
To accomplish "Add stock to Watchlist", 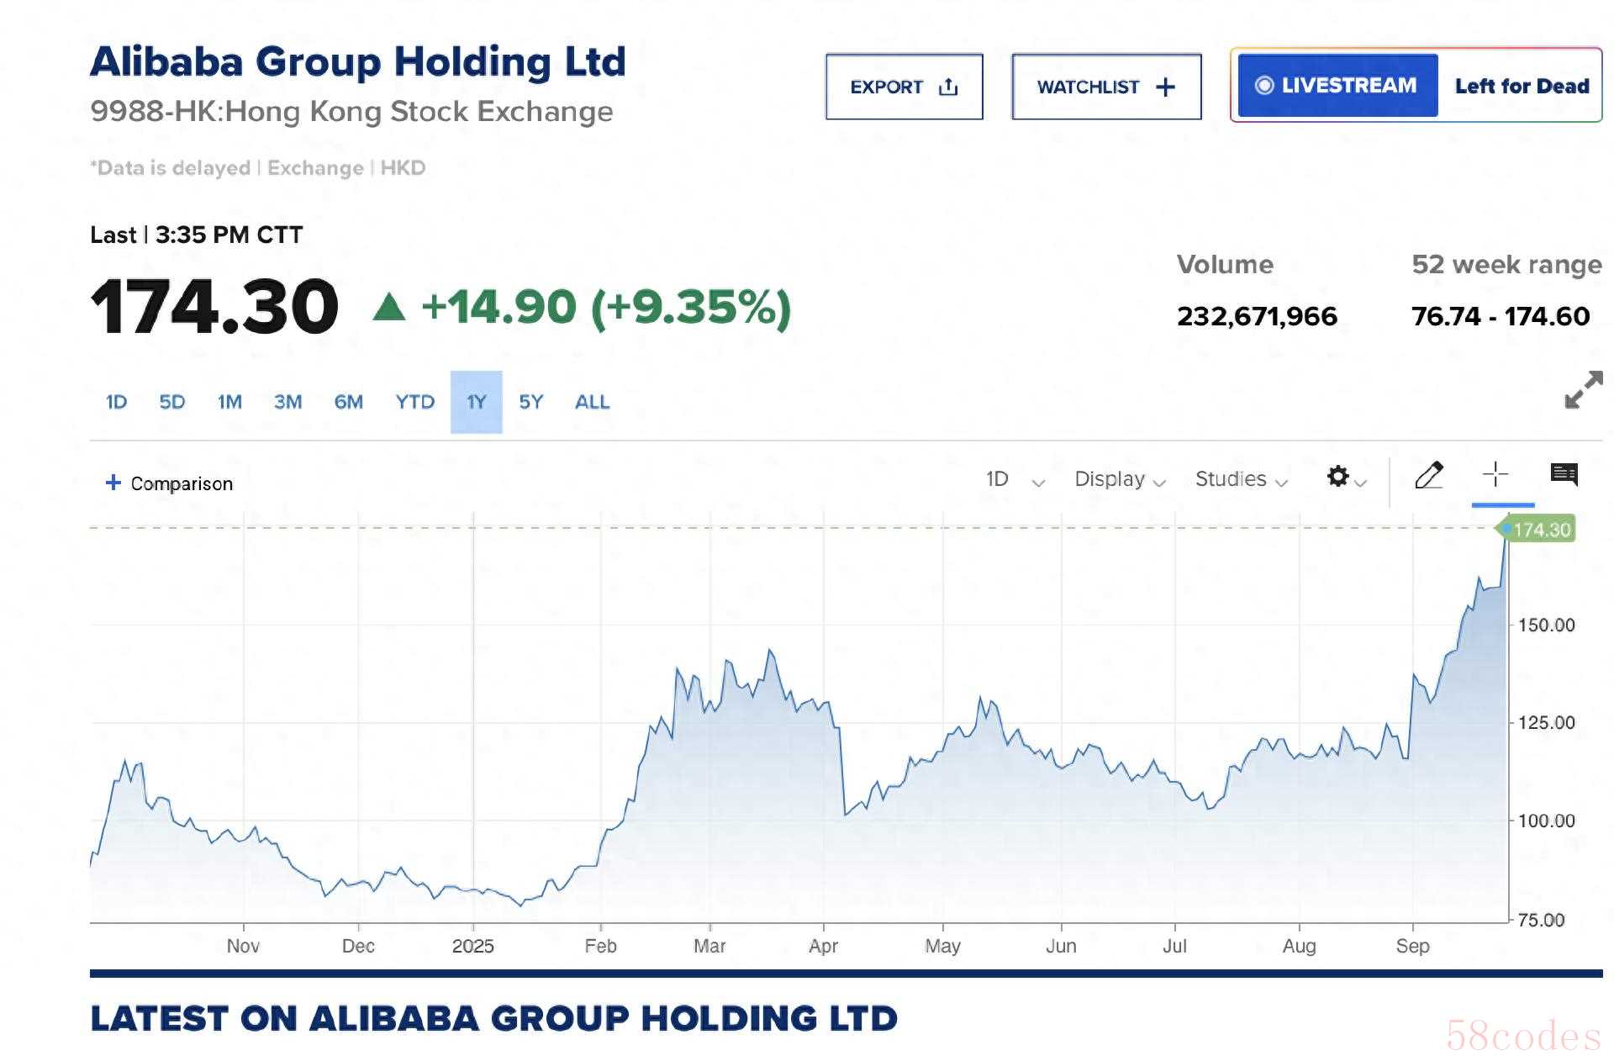I will [x=1105, y=87].
